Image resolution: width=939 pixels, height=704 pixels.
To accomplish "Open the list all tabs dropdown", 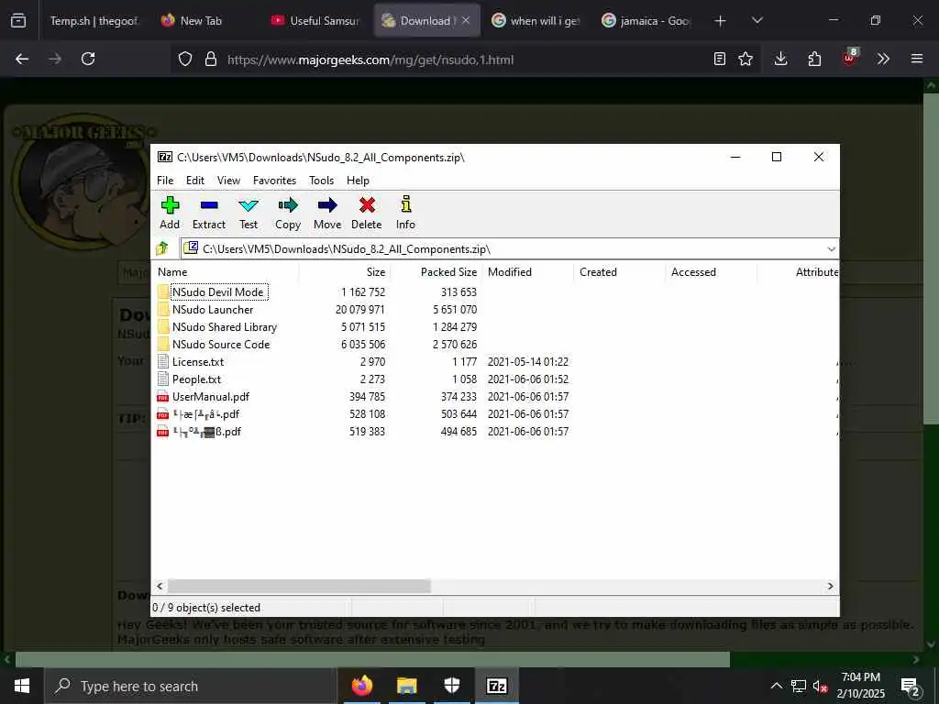I will 757,20.
